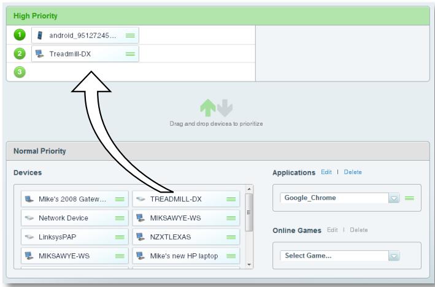This screenshot has width=435, height=287.
Task: Grab the handle on Mike's new HP laptop
Action: click(231, 256)
